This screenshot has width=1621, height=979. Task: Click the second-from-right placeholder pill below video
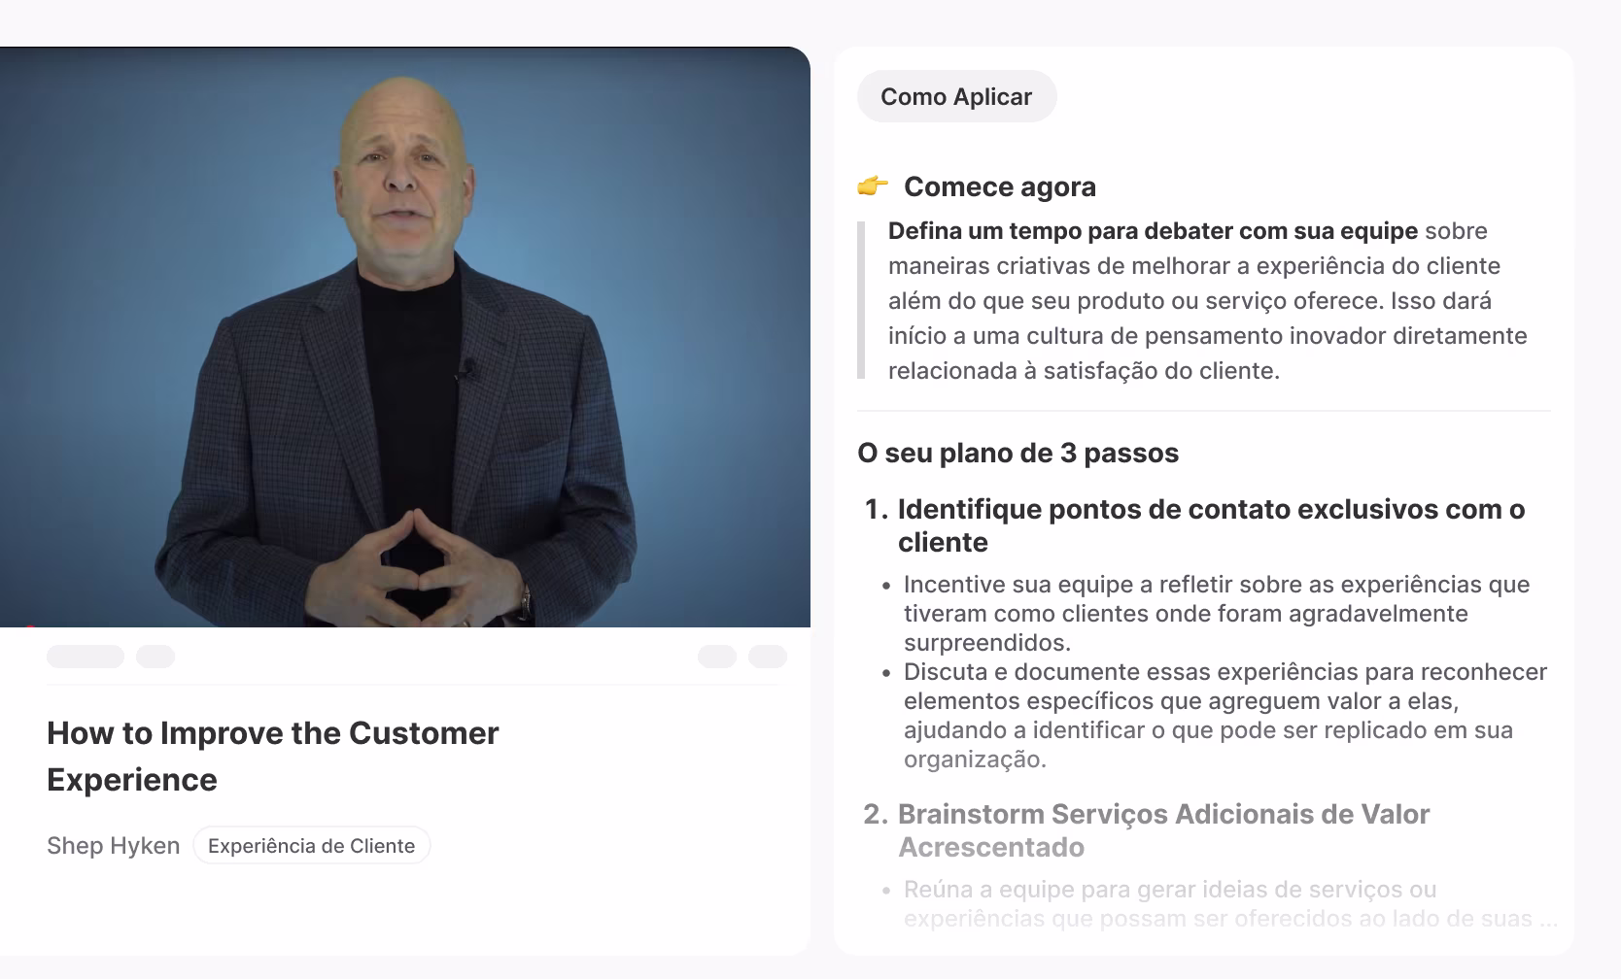(717, 657)
